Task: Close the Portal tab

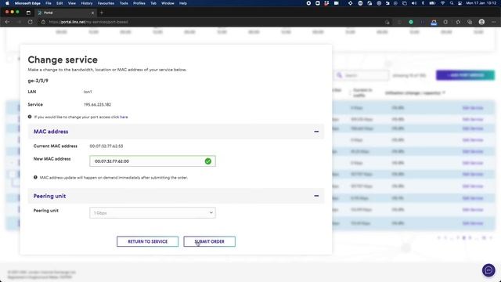Action: [x=92, y=13]
